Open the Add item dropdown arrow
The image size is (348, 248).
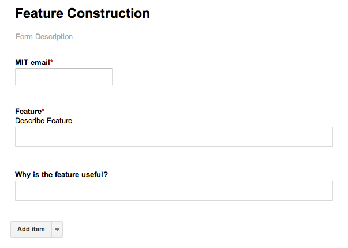pyautogui.click(x=57, y=229)
